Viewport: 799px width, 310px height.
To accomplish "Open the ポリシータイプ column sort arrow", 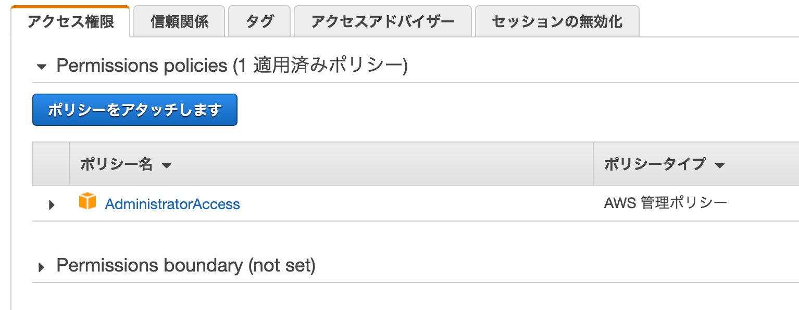I will [720, 166].
